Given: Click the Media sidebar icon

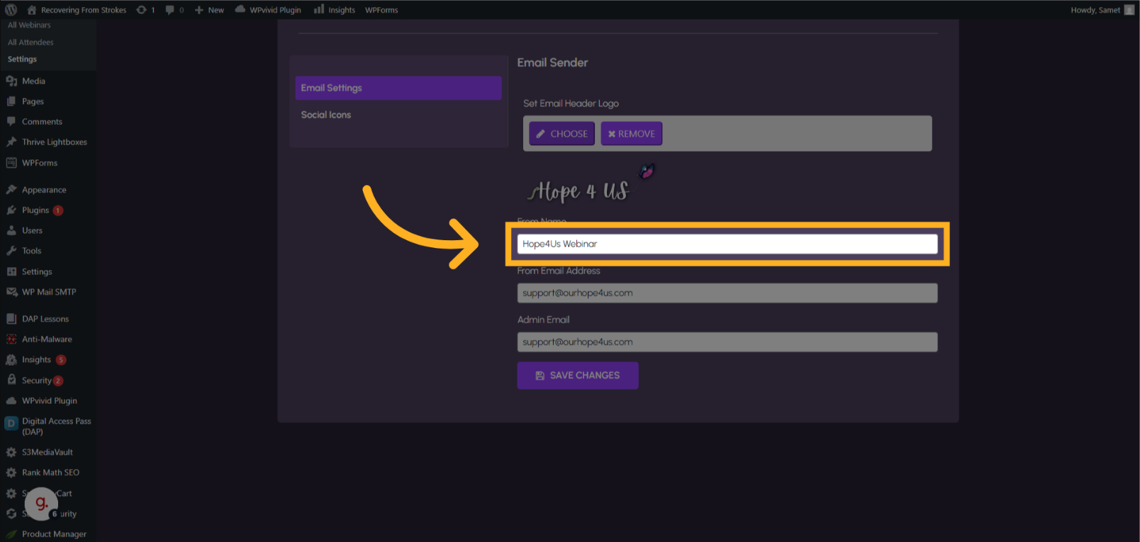Looking at the screenshot, I should 11,81.
